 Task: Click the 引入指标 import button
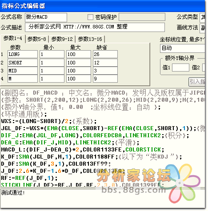pyautogui.click(x=197, y=82)
